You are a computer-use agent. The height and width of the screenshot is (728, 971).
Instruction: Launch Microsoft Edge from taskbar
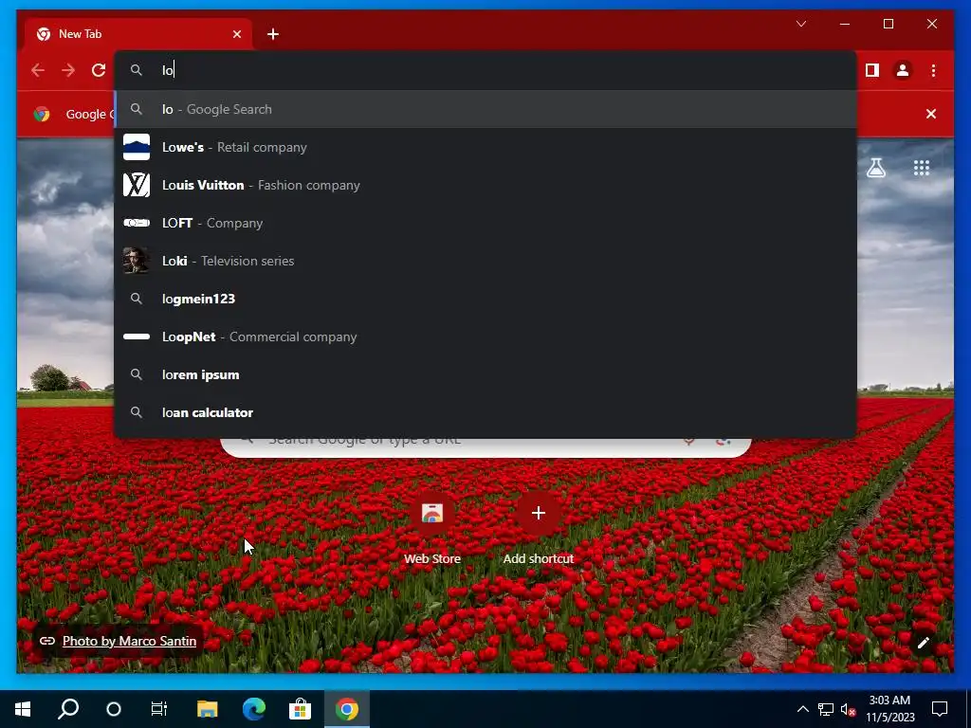pyautogui.click(x=254, y=709)
